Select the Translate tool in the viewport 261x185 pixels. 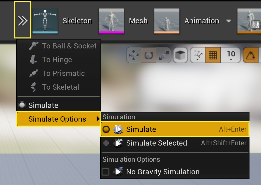click(x=134, y=55)
